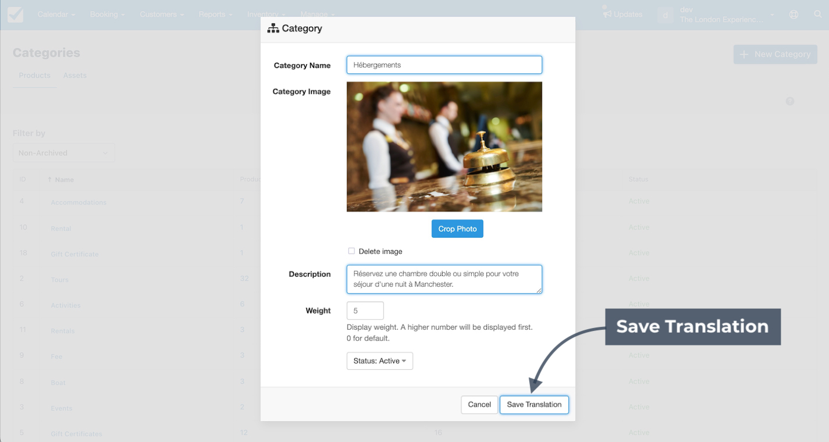Open the Inventory menu

pos(266,15)
